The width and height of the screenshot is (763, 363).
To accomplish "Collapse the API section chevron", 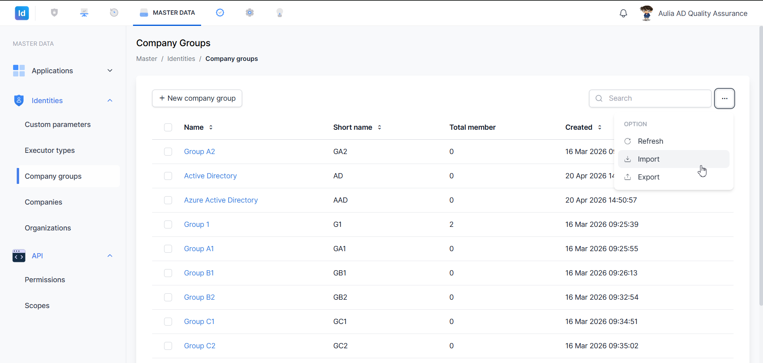I will click(110, 256).
